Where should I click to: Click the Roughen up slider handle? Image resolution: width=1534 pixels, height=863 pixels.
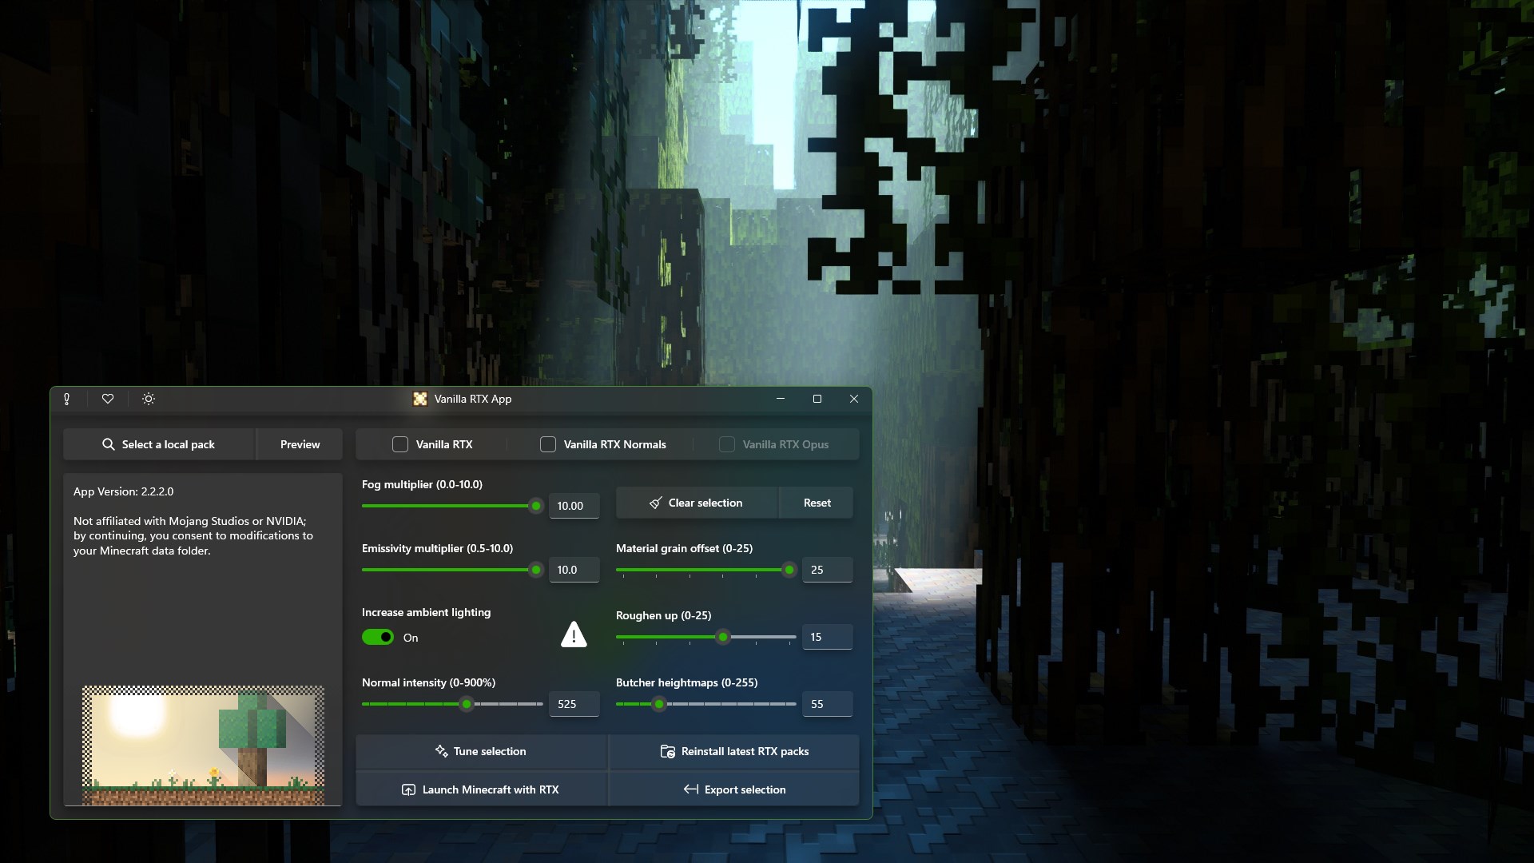(x=724, y=637)
